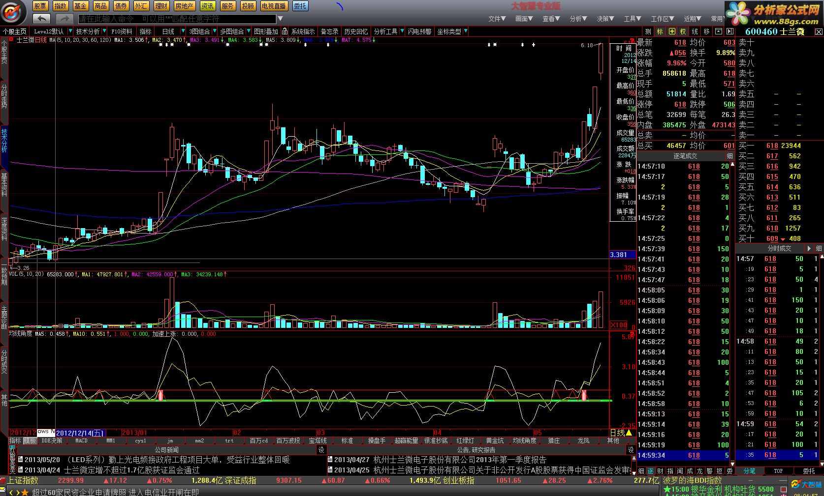Open the 日线 period dropdown arrow
Screen dimensions: 824x496
pyautogui.click(x=182, y=31)
